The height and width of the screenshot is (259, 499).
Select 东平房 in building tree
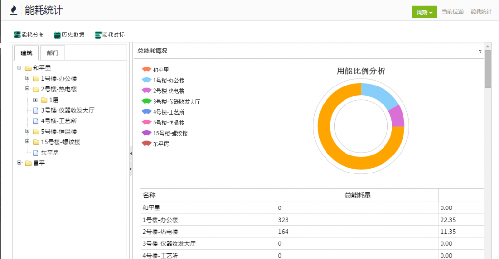(x=50, y=153)
